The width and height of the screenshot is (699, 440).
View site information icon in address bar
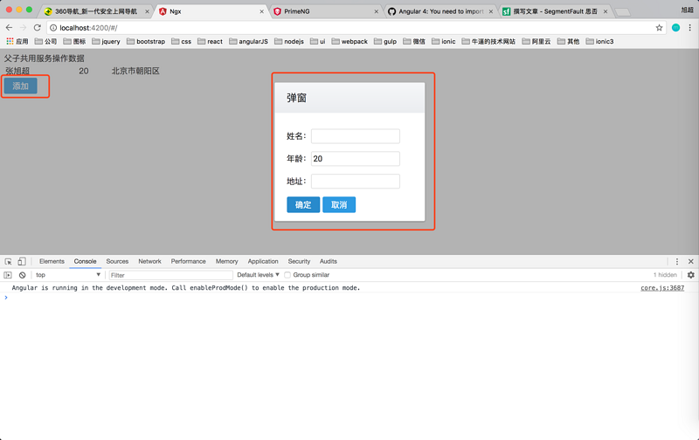(53, 28)
